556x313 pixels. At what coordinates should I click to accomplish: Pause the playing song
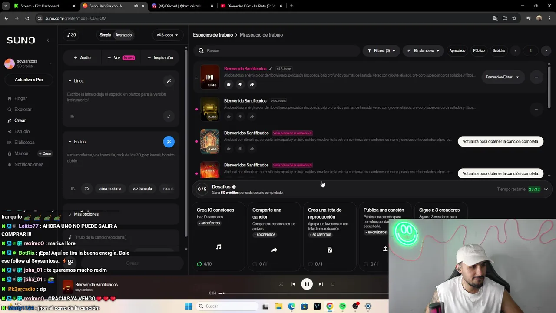(307, 284)
